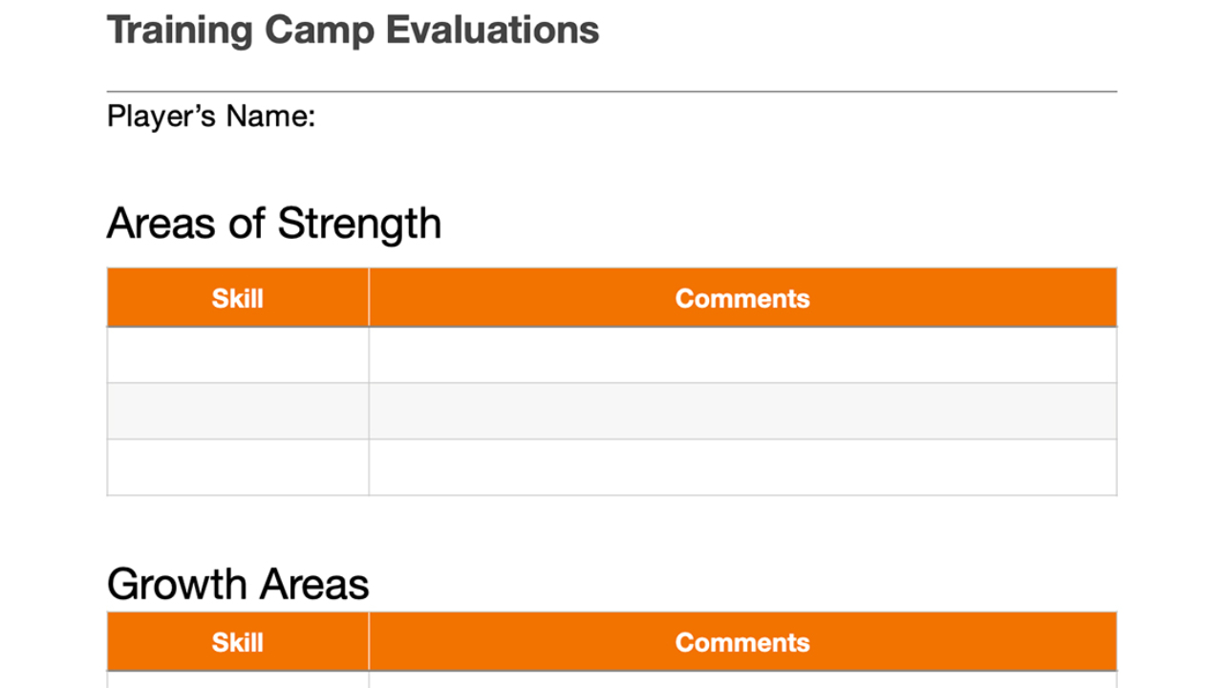The image size is (1223, 688).
Task: Select Skill header in Growth Areas table
Action: click(237, 642)
